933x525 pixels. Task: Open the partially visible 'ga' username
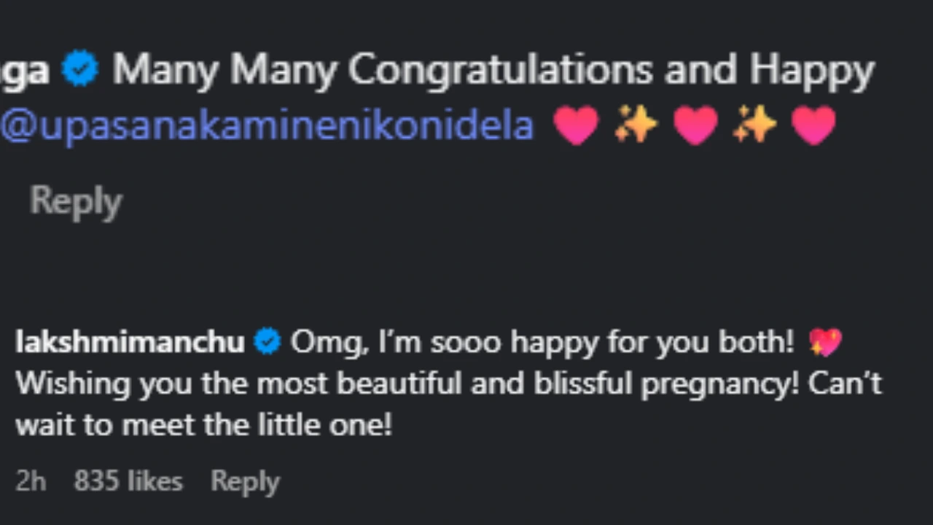pos(25,71)
